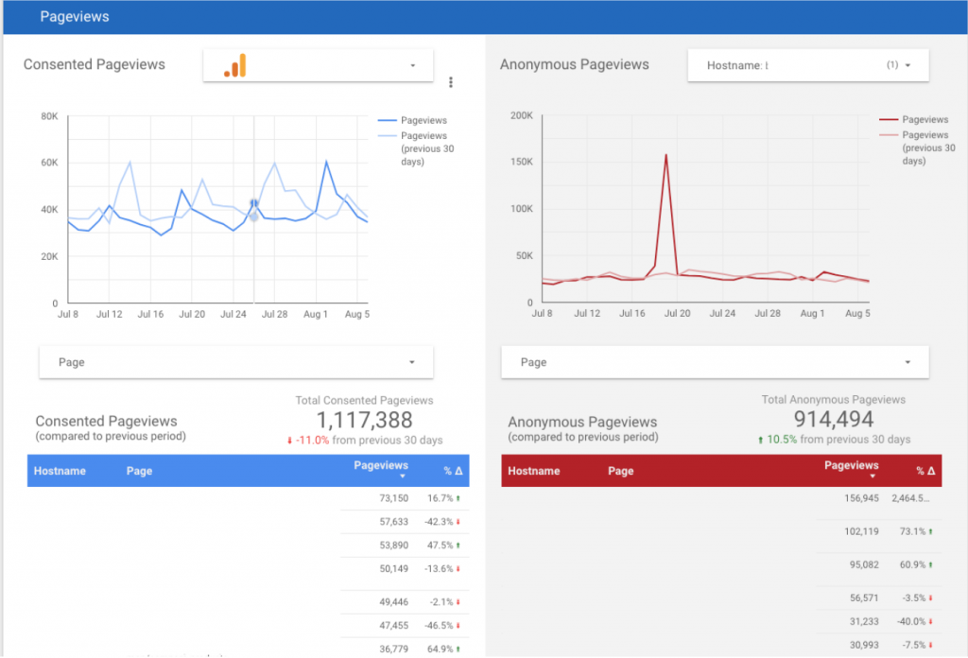Click green up arrow beside 10.5% change
Viewport: 968px width, 658px height.
coord(762,440)
